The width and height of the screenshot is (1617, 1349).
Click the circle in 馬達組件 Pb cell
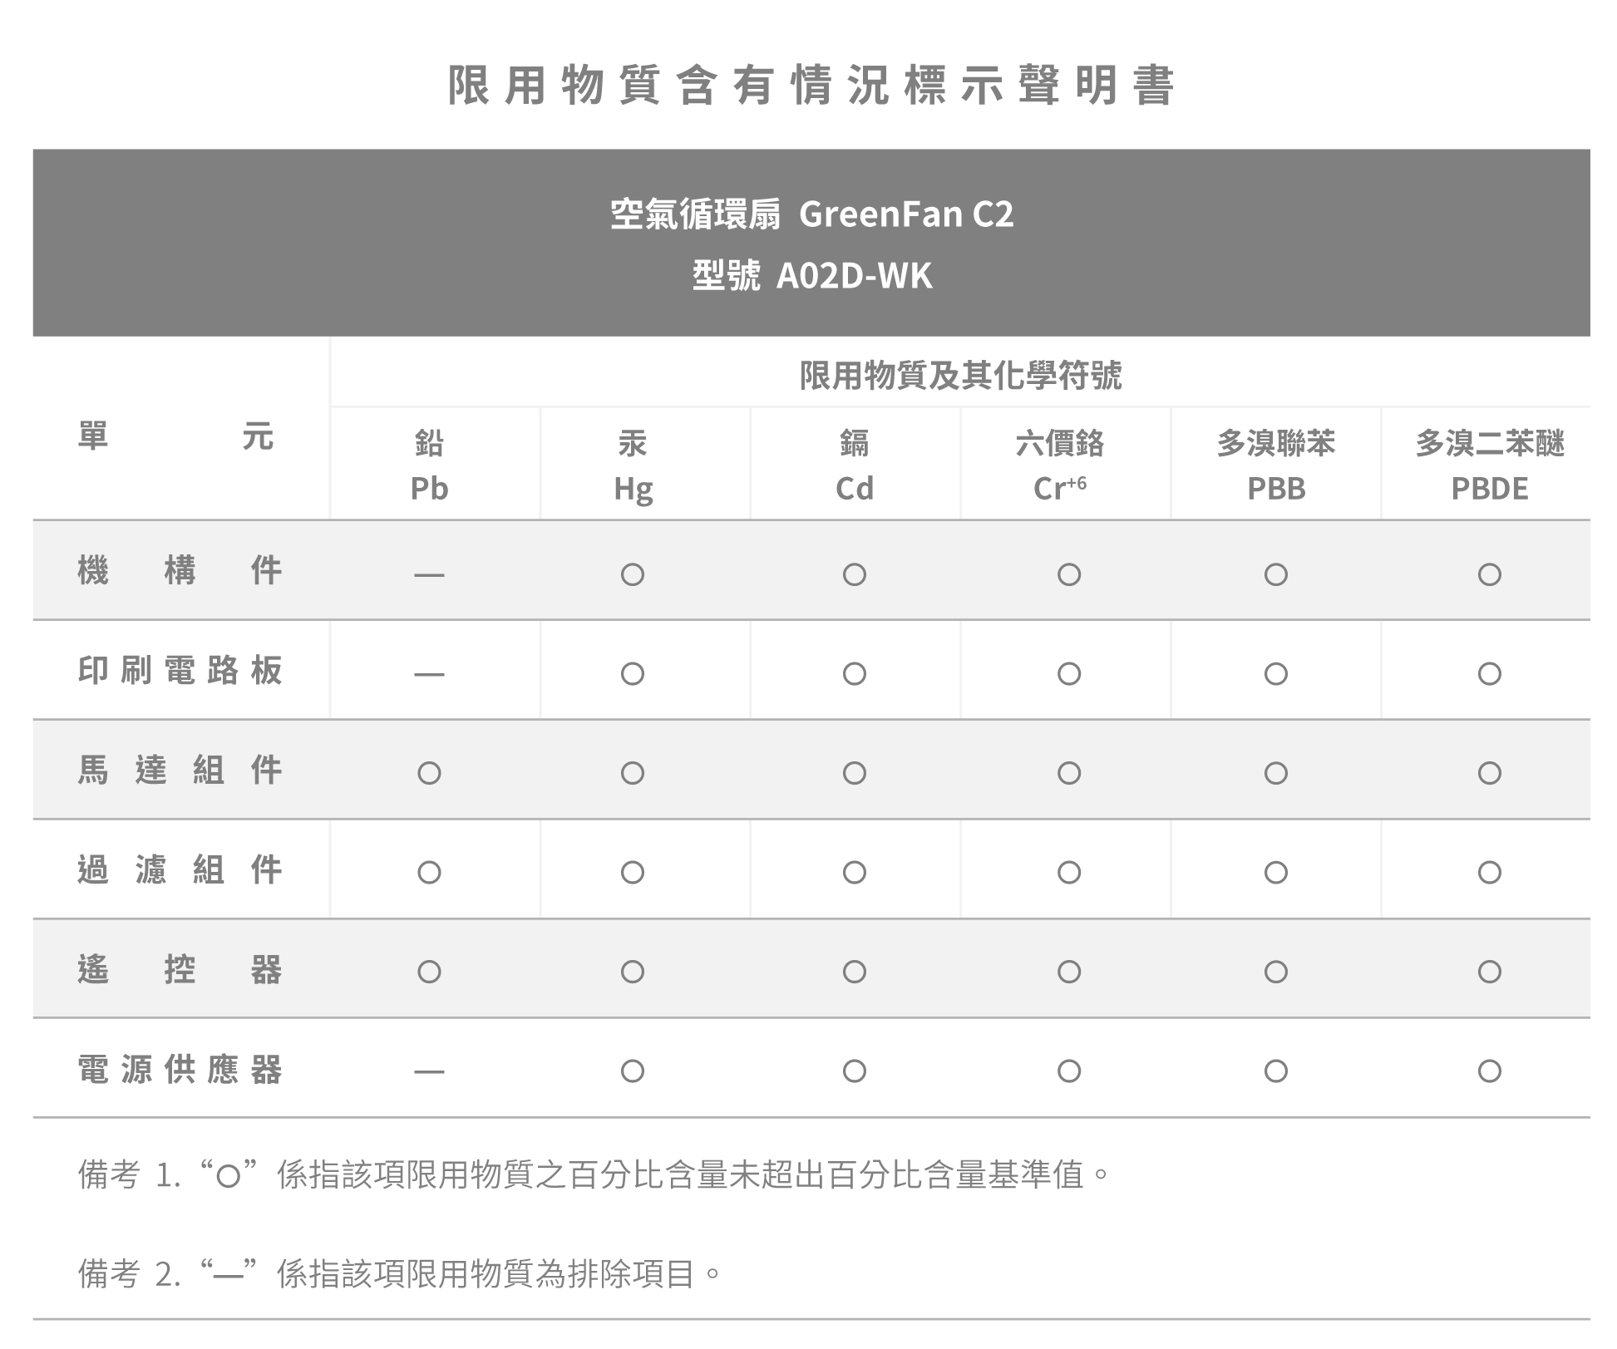point(429,773)
